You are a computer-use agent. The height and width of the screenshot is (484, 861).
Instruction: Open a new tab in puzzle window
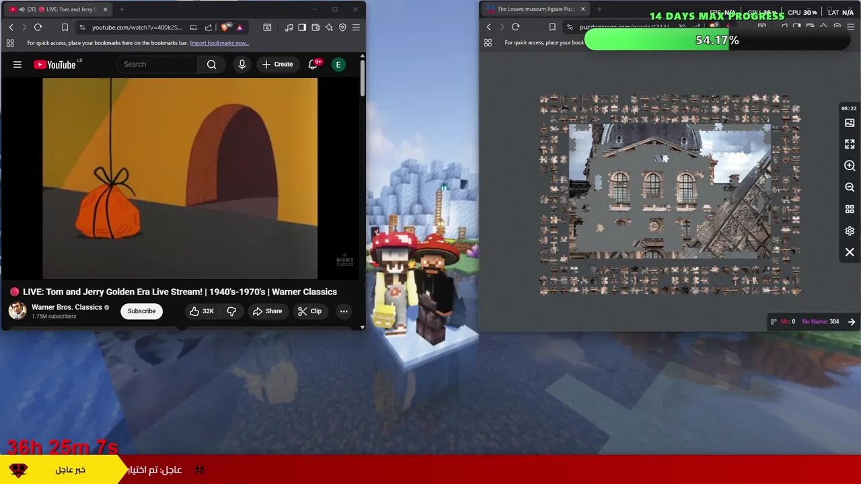(x=599, y=9)
